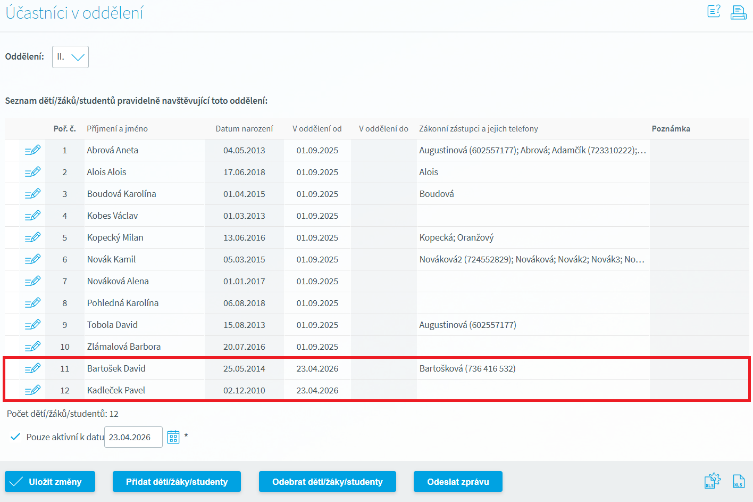Click the Poznámka cell for Alois Alois
Image resolution: width=753 pixels, height=502 pixels.
(699, 172)
